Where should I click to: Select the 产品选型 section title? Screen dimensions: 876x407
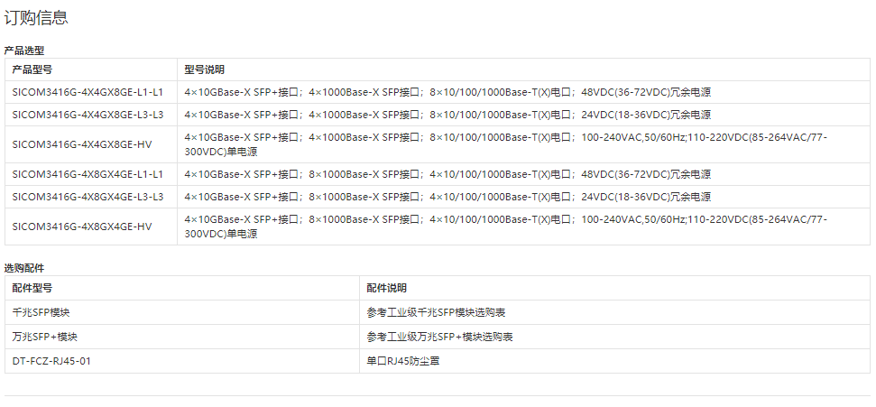[x=23, y=51]
